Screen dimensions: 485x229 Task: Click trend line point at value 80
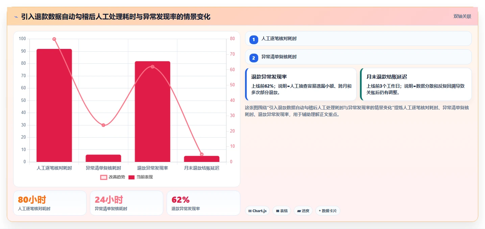click(54, 39)
